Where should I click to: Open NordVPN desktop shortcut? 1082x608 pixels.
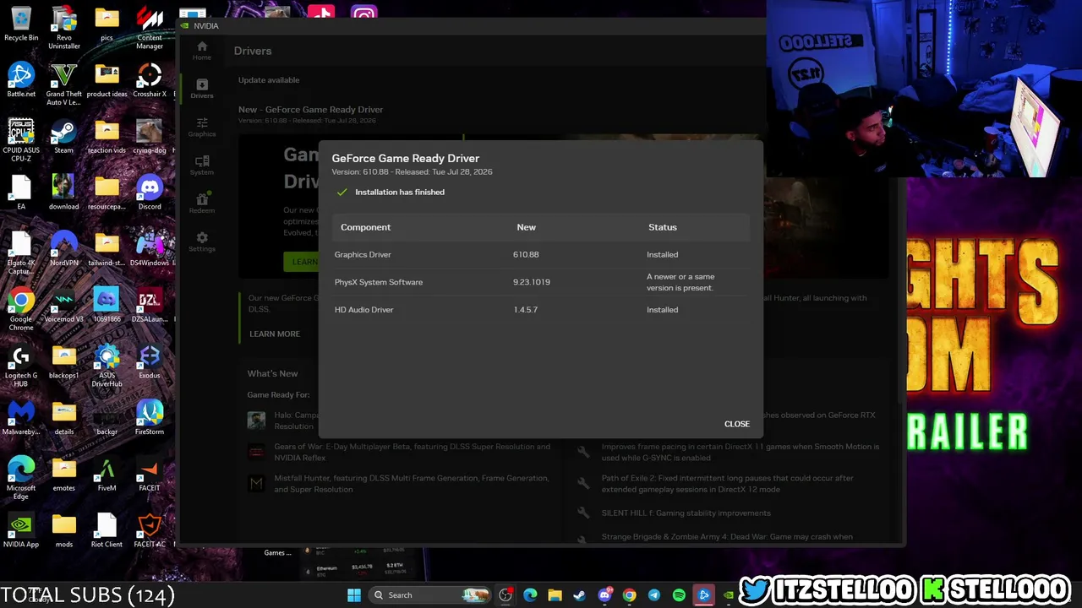[x=64, y=249]
